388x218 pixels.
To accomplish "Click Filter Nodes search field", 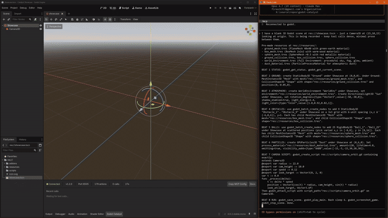I will 22,19.
